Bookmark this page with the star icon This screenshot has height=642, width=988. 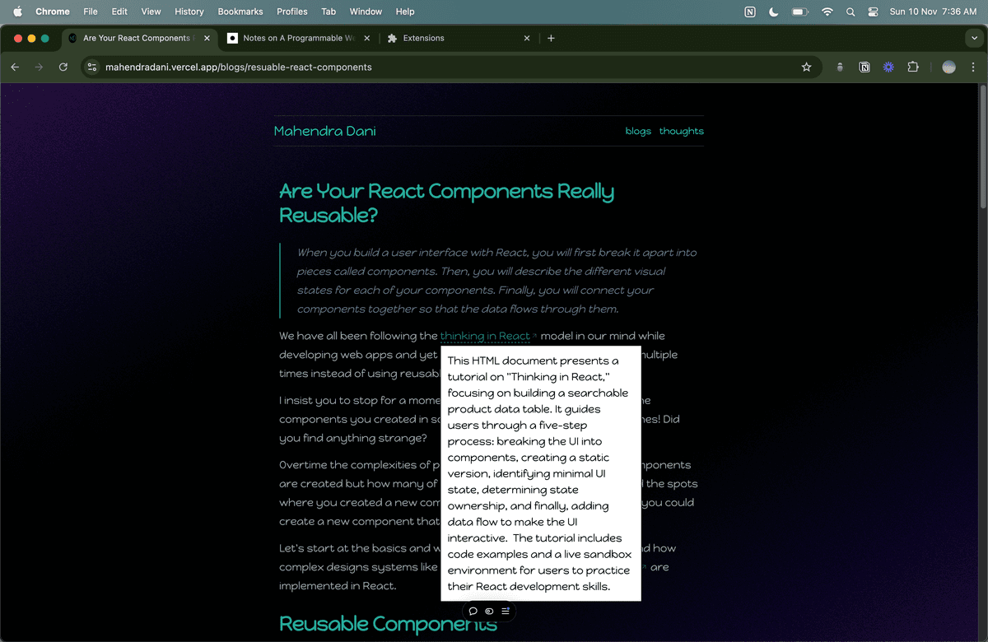coord(806,67)
